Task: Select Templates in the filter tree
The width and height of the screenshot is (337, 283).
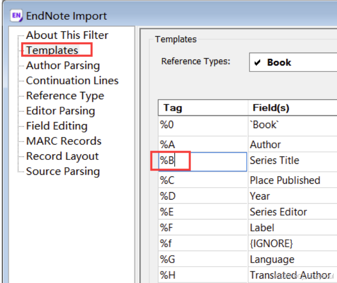Action: [52, 50]
